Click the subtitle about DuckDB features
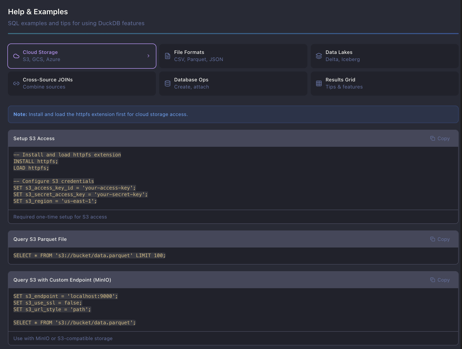Viewport: 462px width, 349px height. coord(76,23)
